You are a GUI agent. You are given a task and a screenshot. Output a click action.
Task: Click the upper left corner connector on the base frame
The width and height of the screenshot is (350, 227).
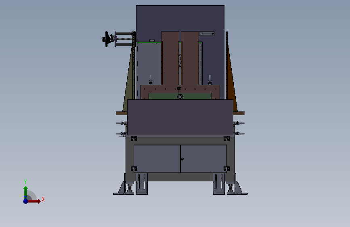pos(134,139)
